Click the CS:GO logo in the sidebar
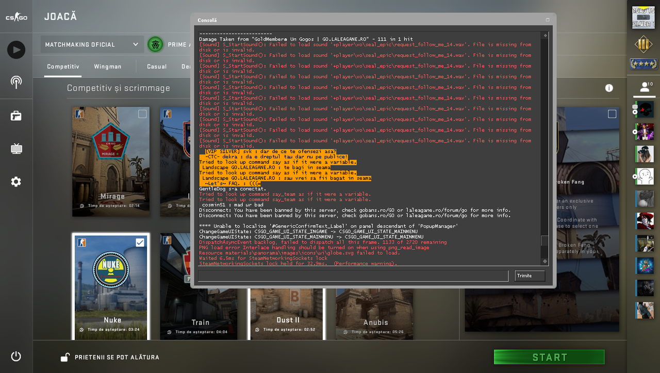 (x=16, y=17)
